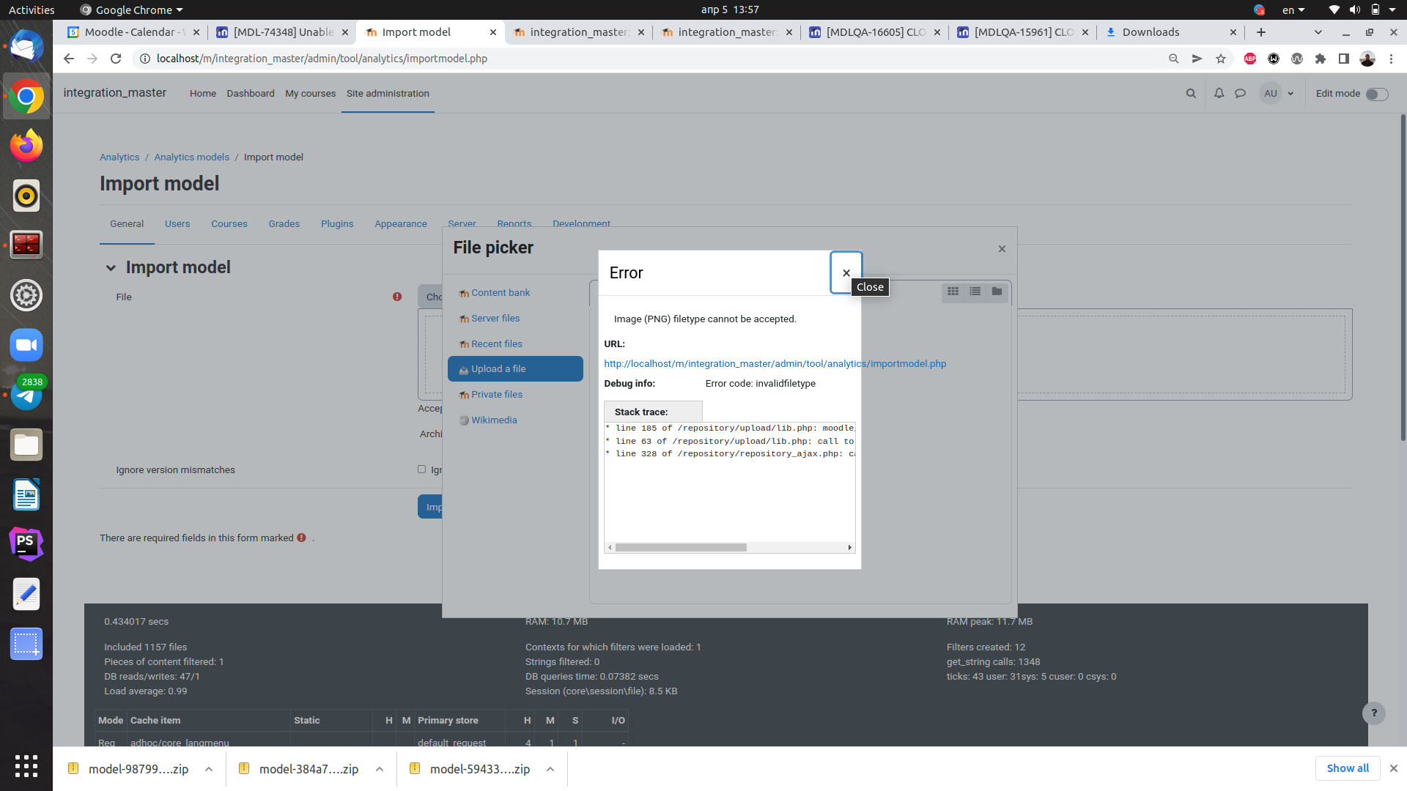1407x791 pixels.
Task: Launch Firefox from dock
Action: pyautogui.click(x=26, y=146)
